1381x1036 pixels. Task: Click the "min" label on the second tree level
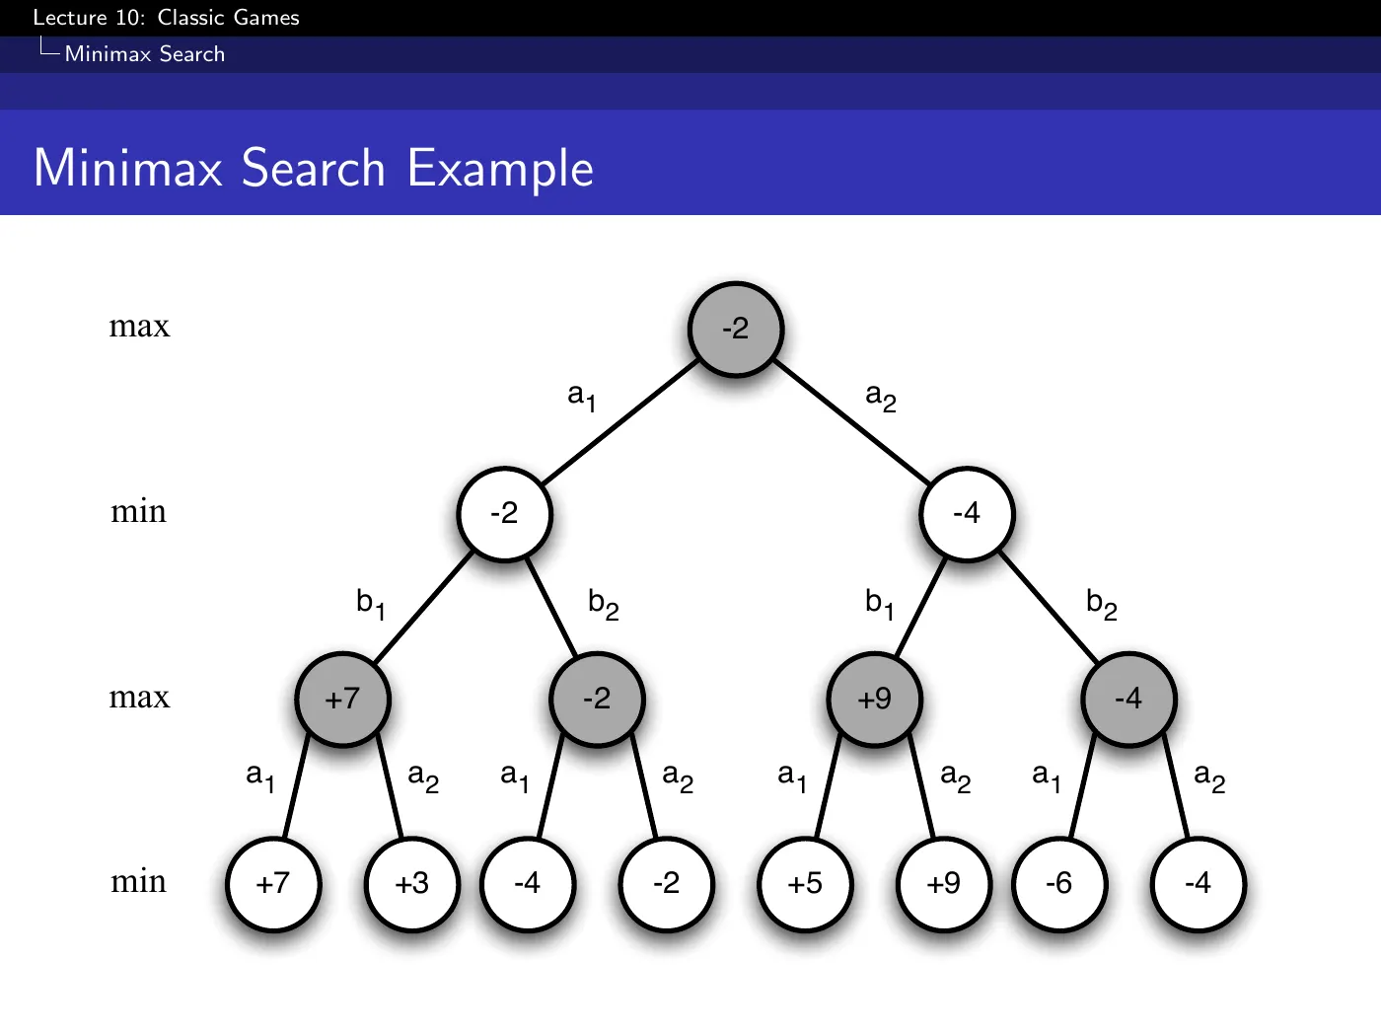click(139, 511)
